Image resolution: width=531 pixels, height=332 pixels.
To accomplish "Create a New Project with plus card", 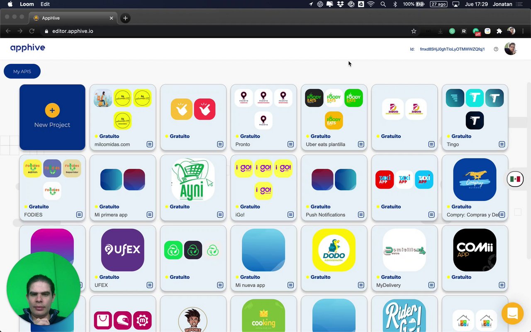I will tap(52, 117).
